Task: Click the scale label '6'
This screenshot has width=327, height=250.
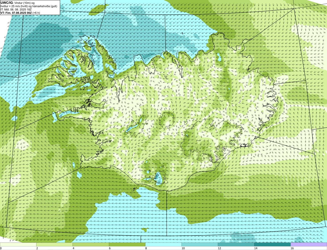Action: [x=110, y=248]
